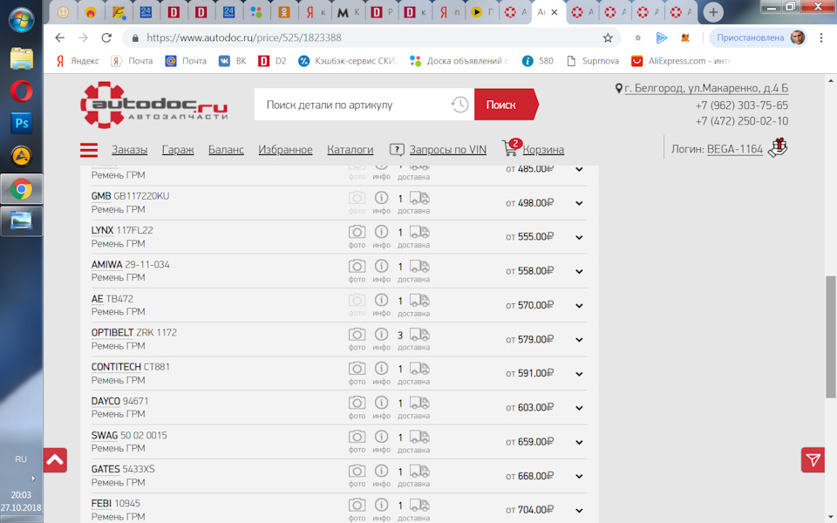Open the BEGA-1164 login link
837x523 pixels.
coord(734,149)
